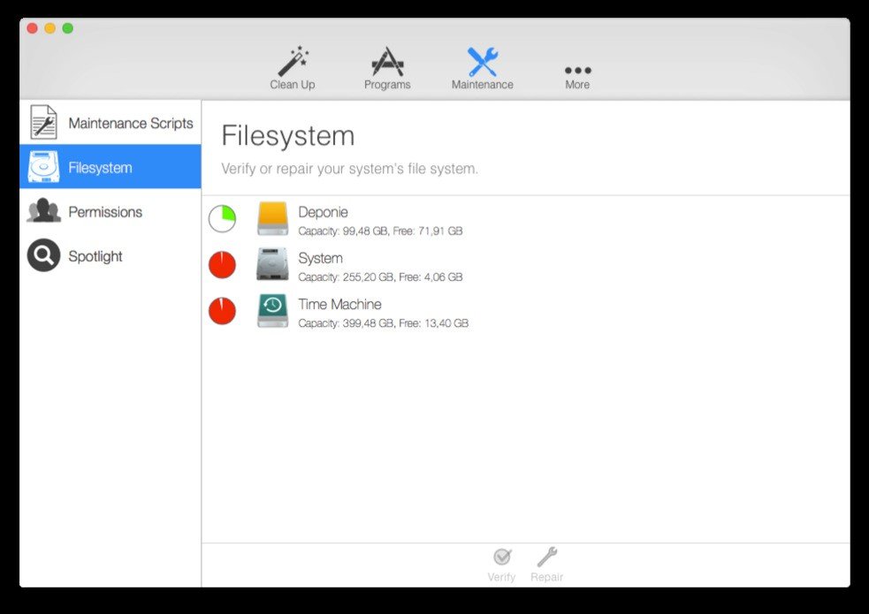Click the Verify button label
This screenshot has height=614, width=869.
tap(501, 577)
